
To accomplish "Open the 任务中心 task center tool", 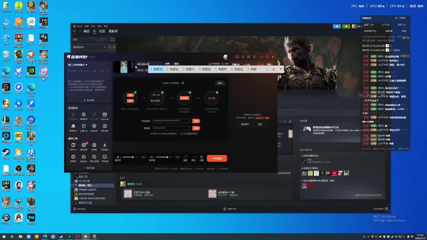I will (x=73, y=145).
